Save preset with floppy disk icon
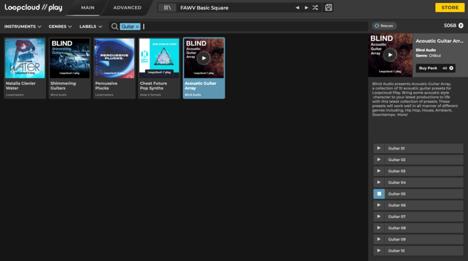Image resolution: width=468 pixels, height=261 pixels. coord(329,8)
